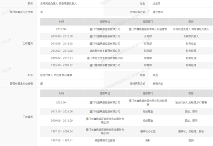This screenshot has height=146, width=213.
Task: Click the '是' value beside 庄东阳's 是否有基金从业资格
Action: pyautogui.click(x=41, y=12)
